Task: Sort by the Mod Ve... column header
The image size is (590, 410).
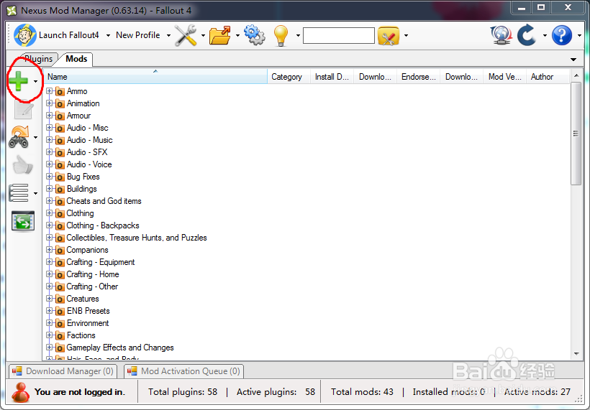Action: pyautogui.click(x=504, y=77)
